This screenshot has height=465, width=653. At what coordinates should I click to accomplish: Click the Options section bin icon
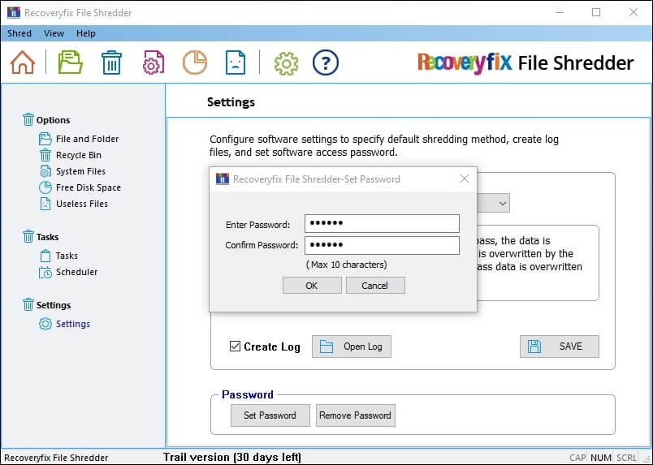point(28,119)
